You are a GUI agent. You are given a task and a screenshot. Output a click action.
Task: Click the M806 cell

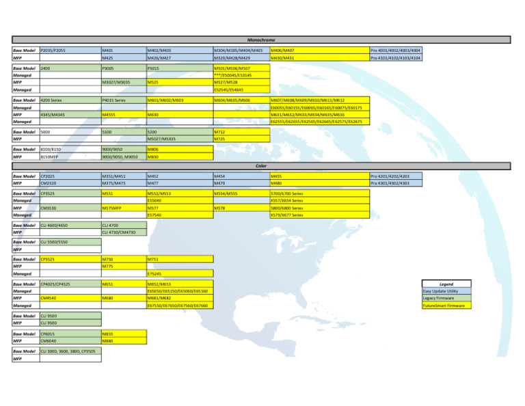pyautogui.click(x=180, y=150)
